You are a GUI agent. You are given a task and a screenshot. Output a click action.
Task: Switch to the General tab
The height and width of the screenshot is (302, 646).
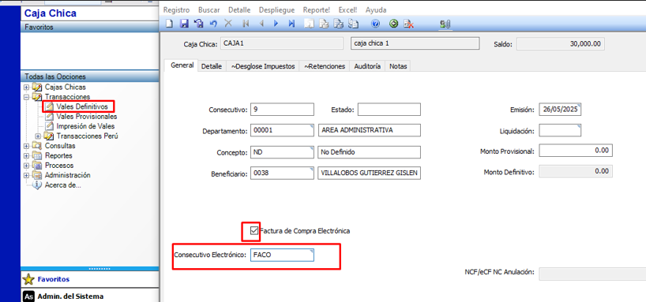pyautogui.click(x=182, y=65)
